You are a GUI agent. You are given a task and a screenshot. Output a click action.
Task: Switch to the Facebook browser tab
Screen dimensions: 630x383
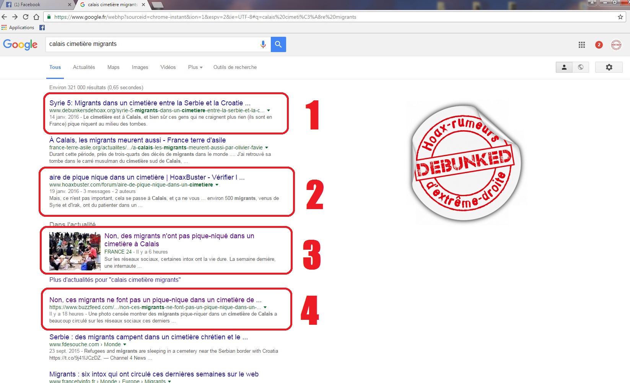36,5
